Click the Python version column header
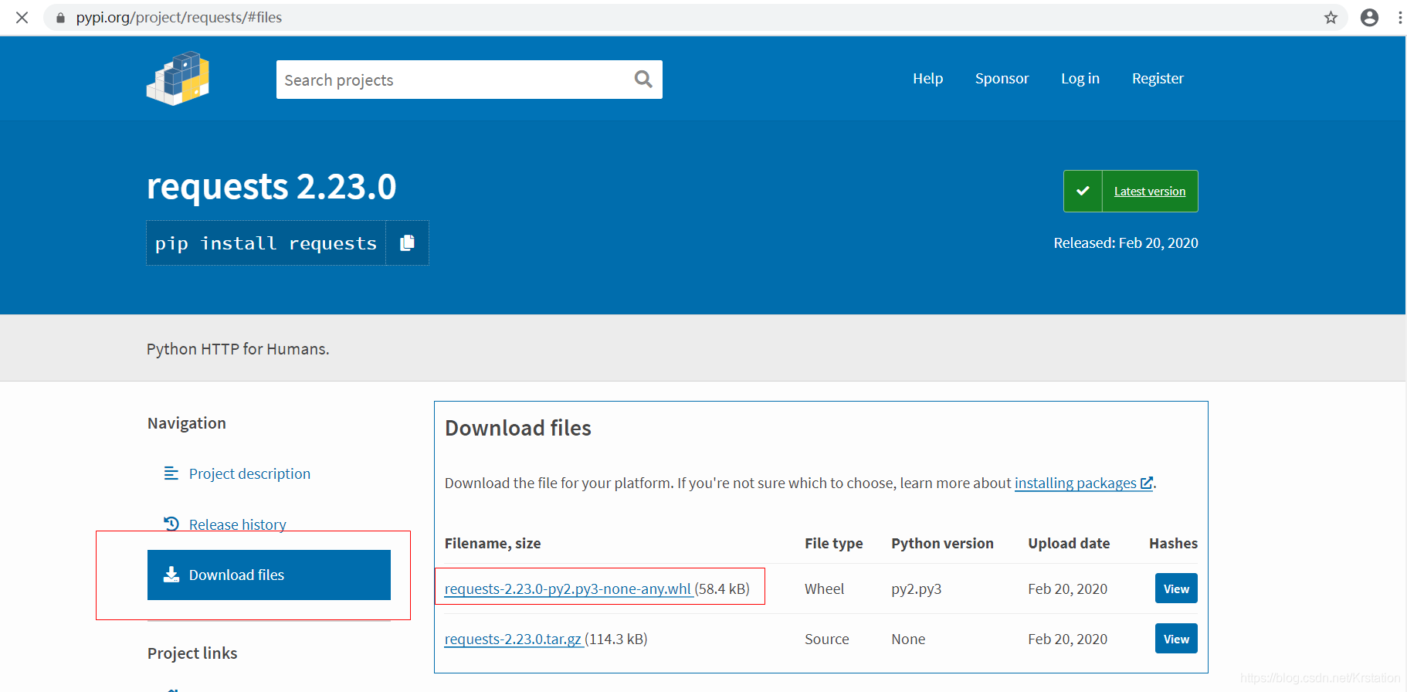This screenshot has width=1407, height=692. pyautogui.click(x=942, y=543)
